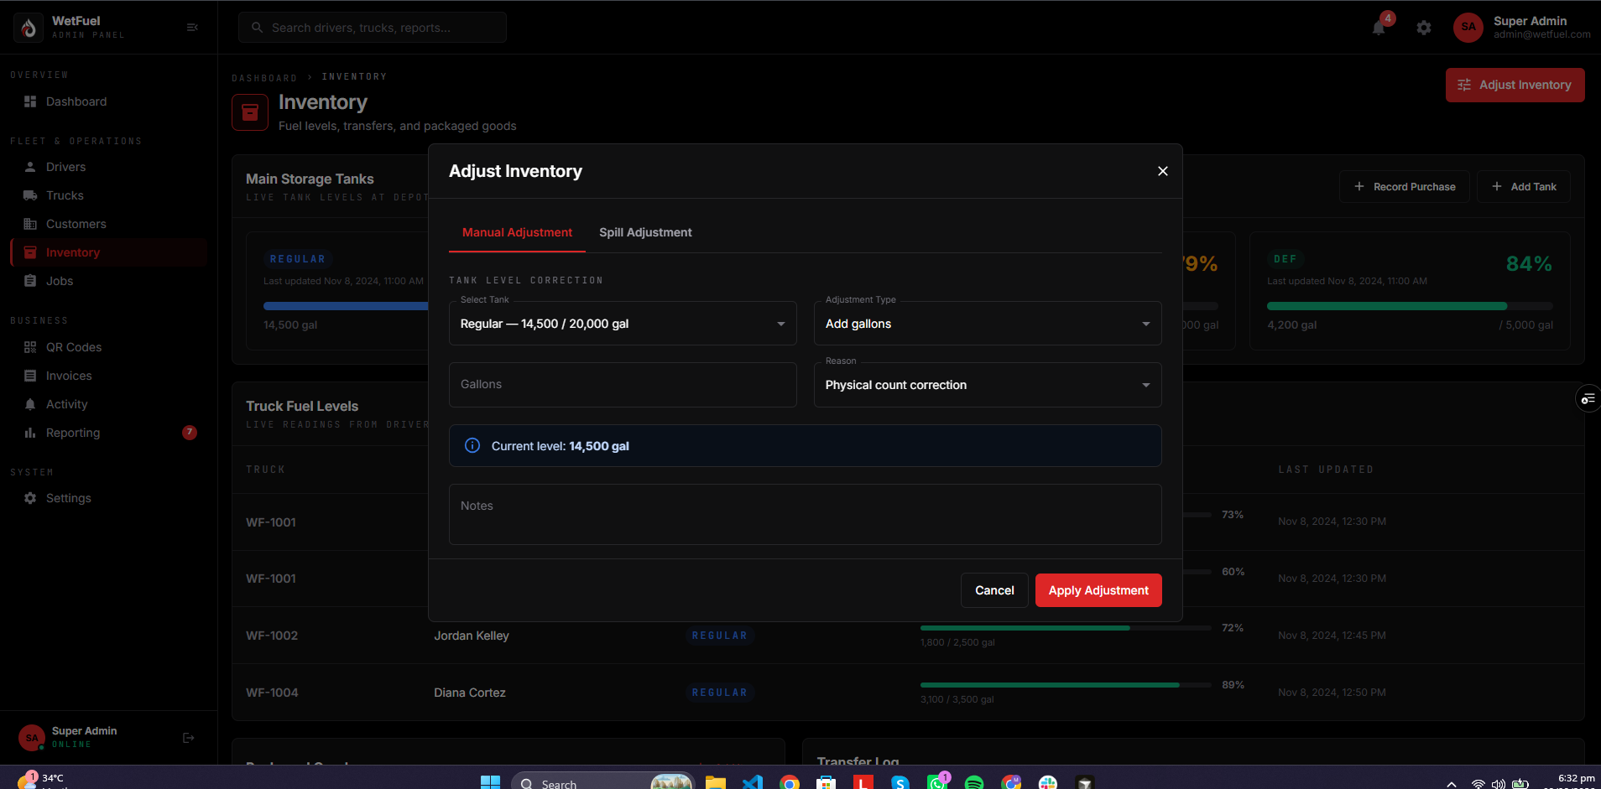1601x789 pixels.
Task: Switch to the Spill Adjustment tab
Action: click(x=645, y=232)
